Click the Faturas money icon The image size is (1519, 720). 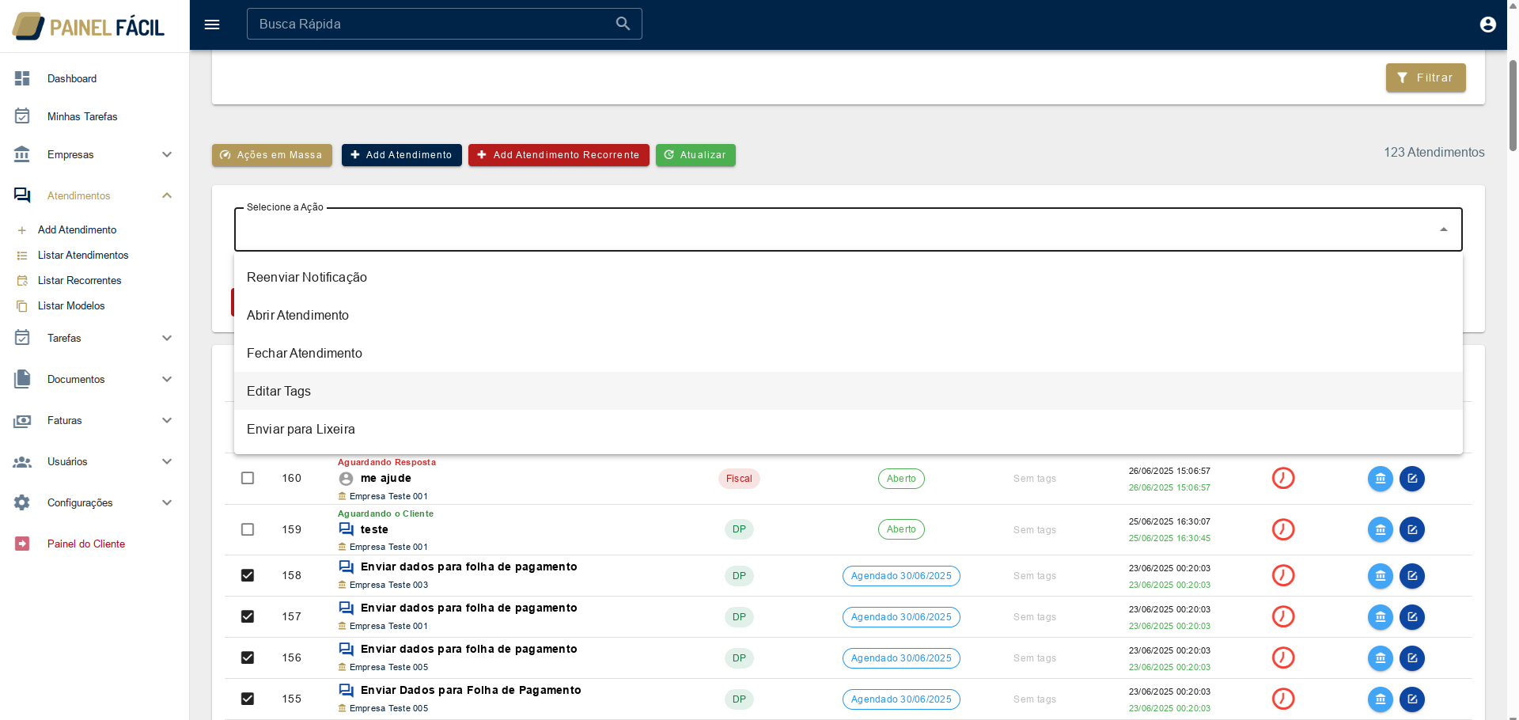point(22,421)
